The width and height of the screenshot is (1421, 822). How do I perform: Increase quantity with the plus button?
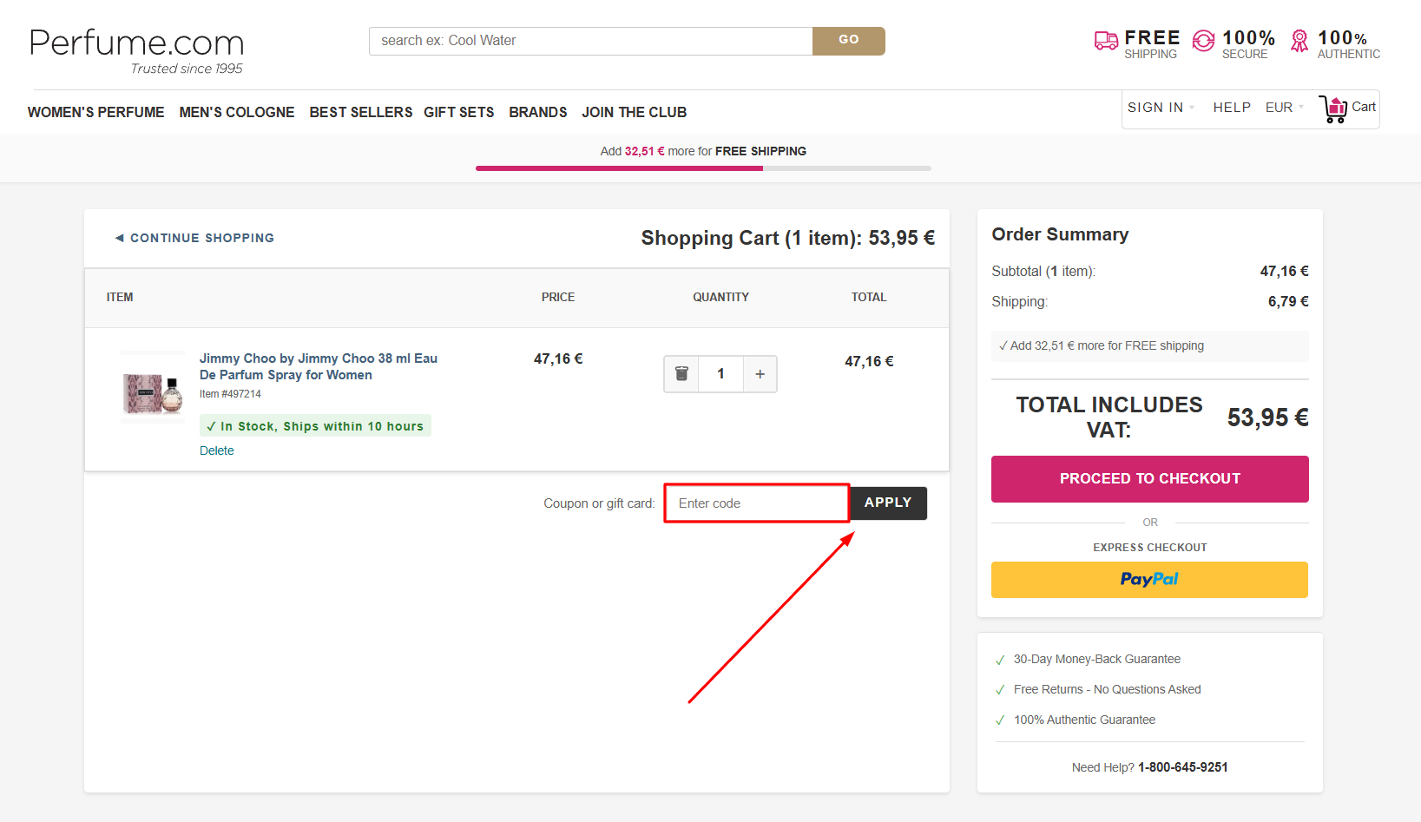tap(760, 374)
